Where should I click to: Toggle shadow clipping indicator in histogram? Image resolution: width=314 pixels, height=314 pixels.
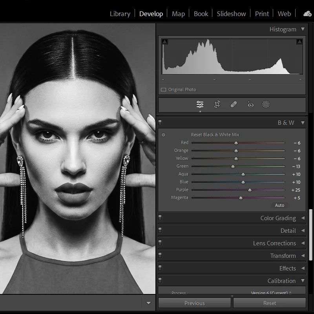(164, 42)
